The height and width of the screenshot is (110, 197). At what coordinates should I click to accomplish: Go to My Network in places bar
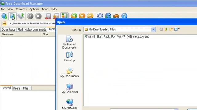(70, 104)
